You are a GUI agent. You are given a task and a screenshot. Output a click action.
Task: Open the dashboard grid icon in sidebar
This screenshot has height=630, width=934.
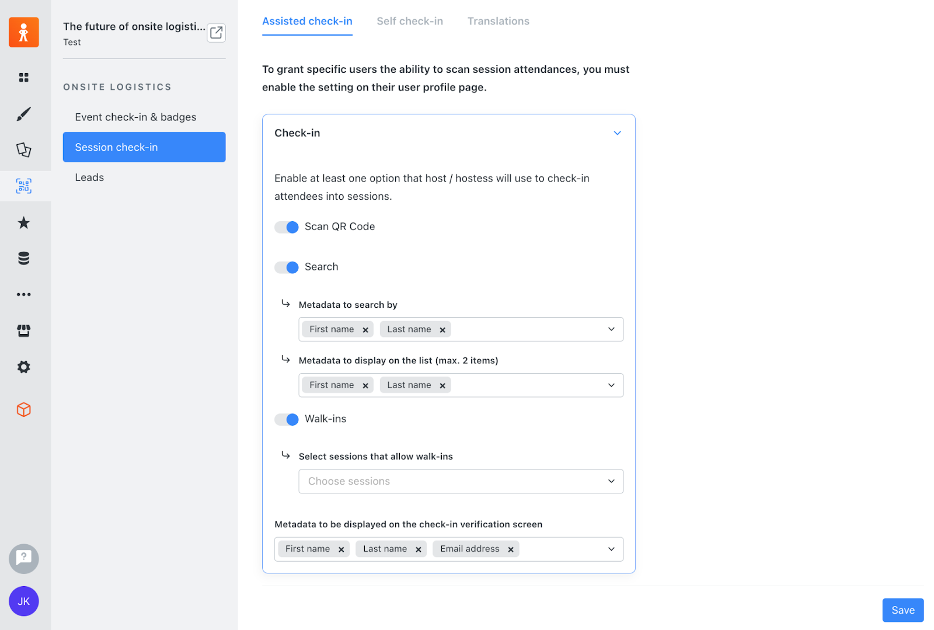[x=23, y=77]
